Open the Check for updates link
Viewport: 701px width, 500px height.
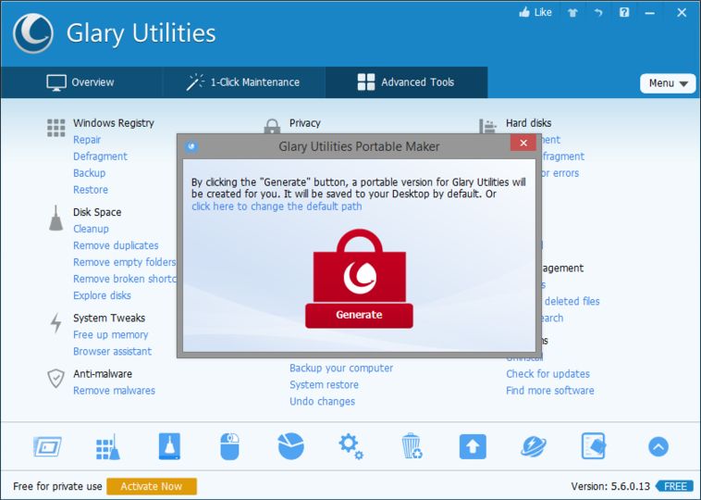(x=547, y=374)
